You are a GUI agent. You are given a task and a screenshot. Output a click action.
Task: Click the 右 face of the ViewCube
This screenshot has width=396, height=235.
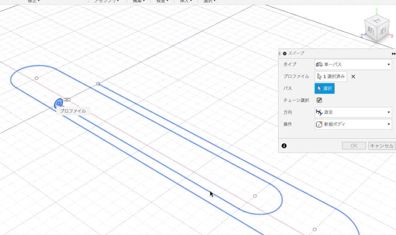coord(383,31)
